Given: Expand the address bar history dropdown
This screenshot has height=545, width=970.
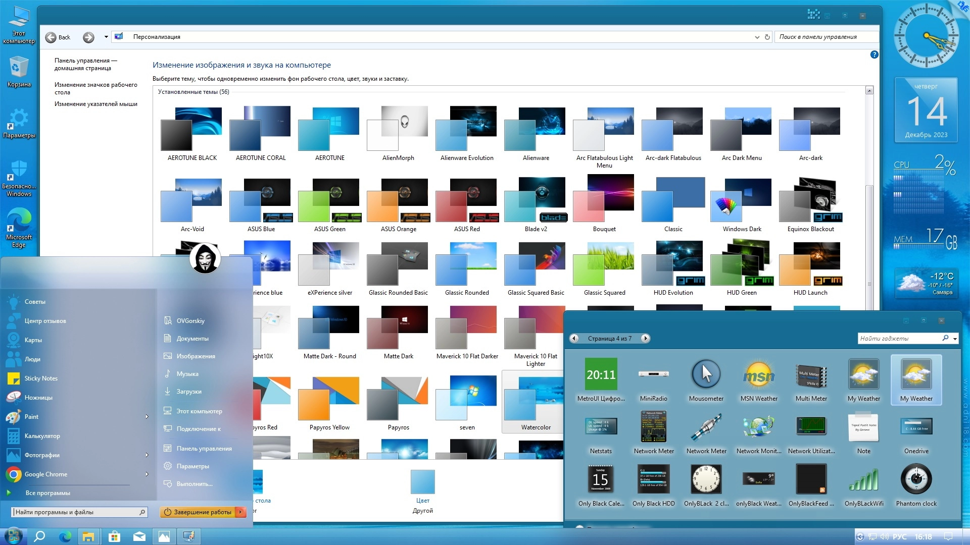Looking at the screenshot, I should click(x=757, y=37).
